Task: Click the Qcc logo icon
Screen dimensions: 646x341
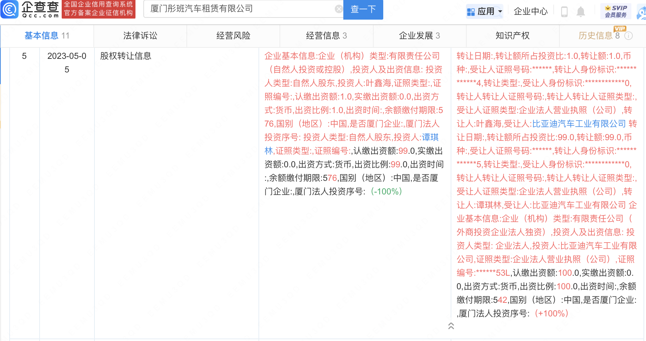Action: pyautogui.click(x=9, y=9)
